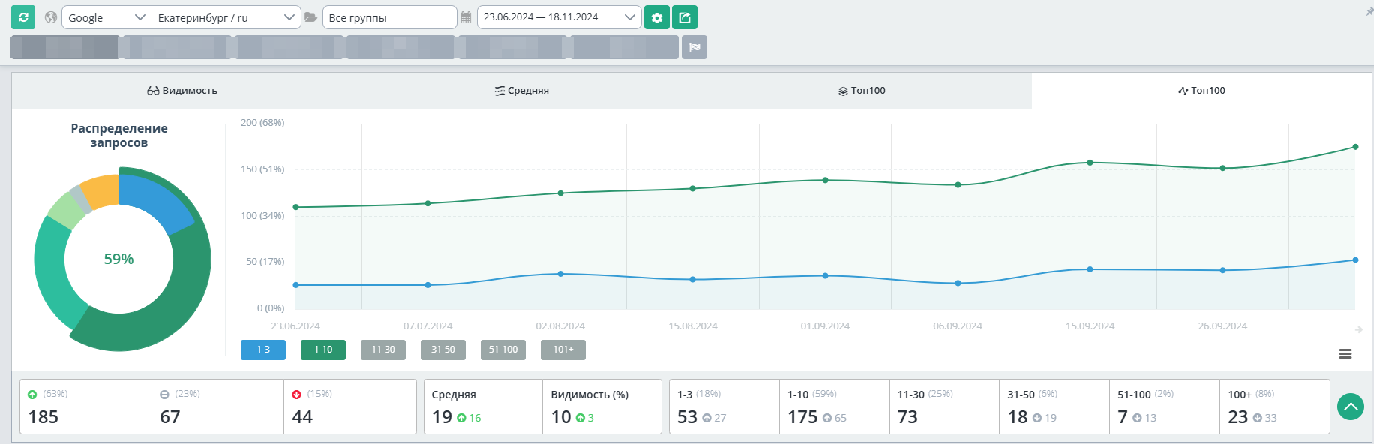The width and height of the screenshot is (1374, 444).
Task: Expand the Екатеринбург / ru region dropdown
Action: pyautogui.click(x=226, y=17)
